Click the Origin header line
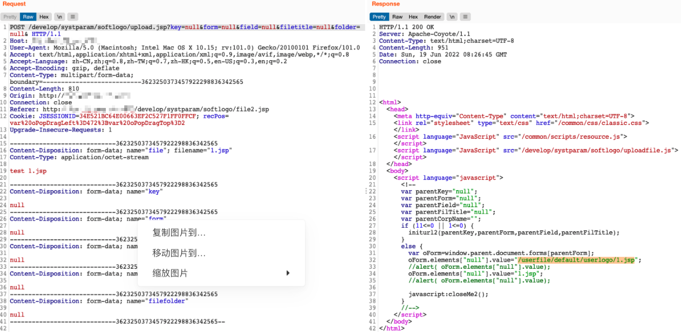681x332 pixels. (x=70, y=96)
